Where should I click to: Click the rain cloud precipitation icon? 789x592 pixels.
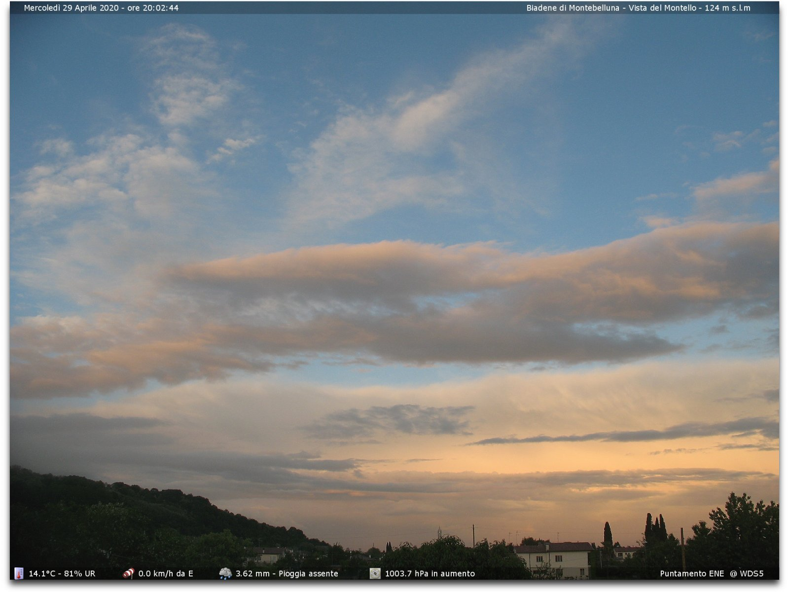click(225, 573)
